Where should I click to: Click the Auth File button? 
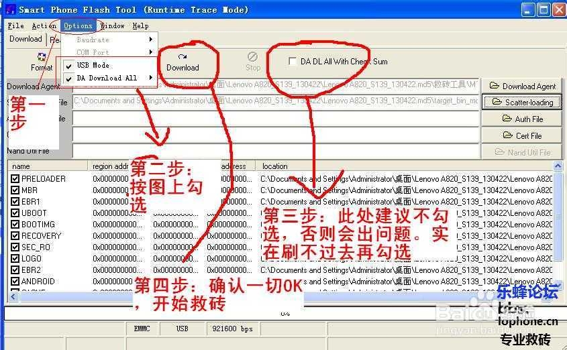522,119
